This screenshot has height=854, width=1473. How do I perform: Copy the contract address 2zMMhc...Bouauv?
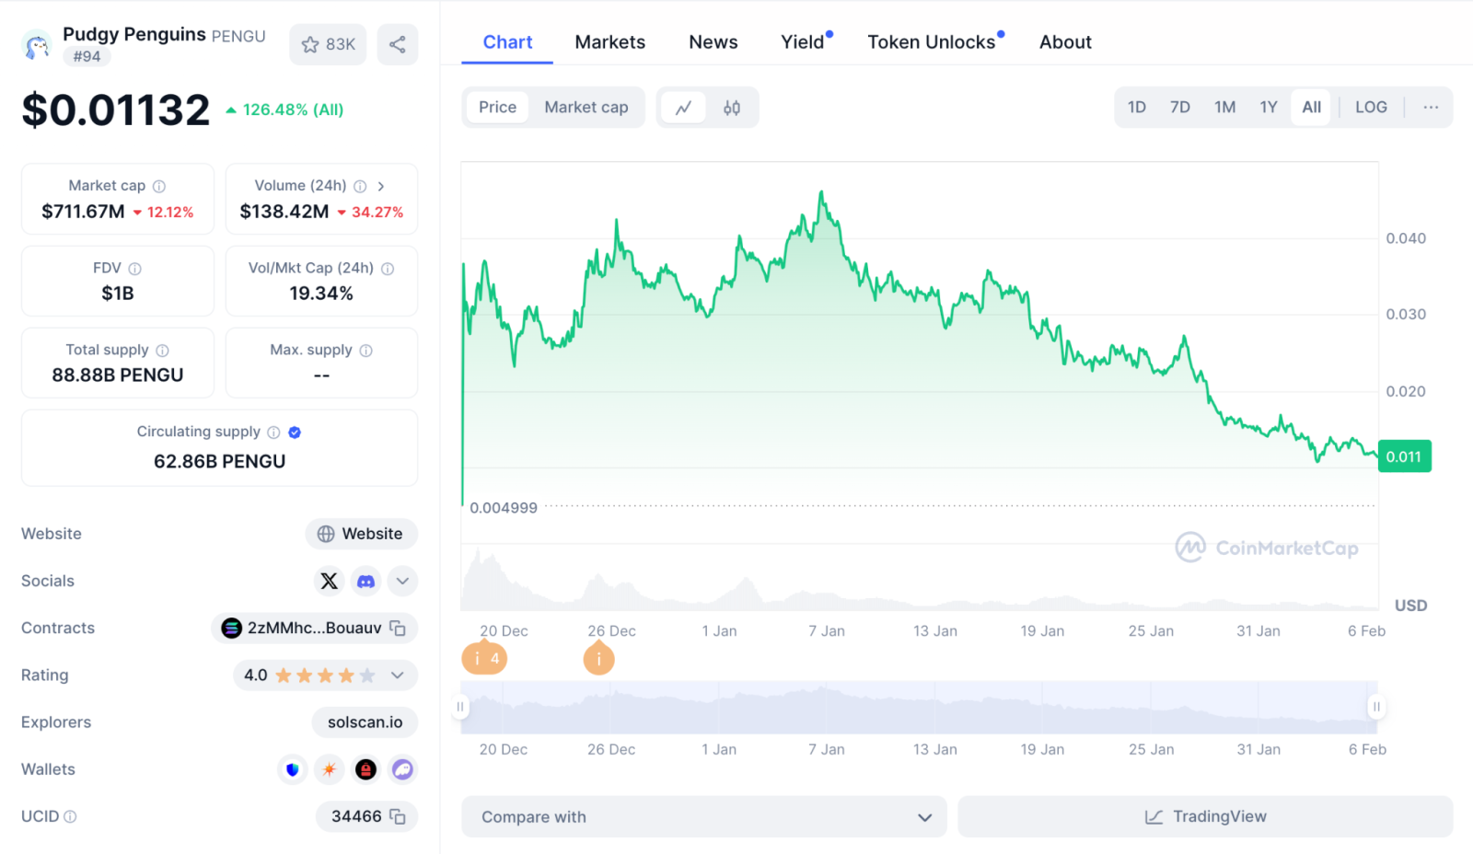(398, 628)
